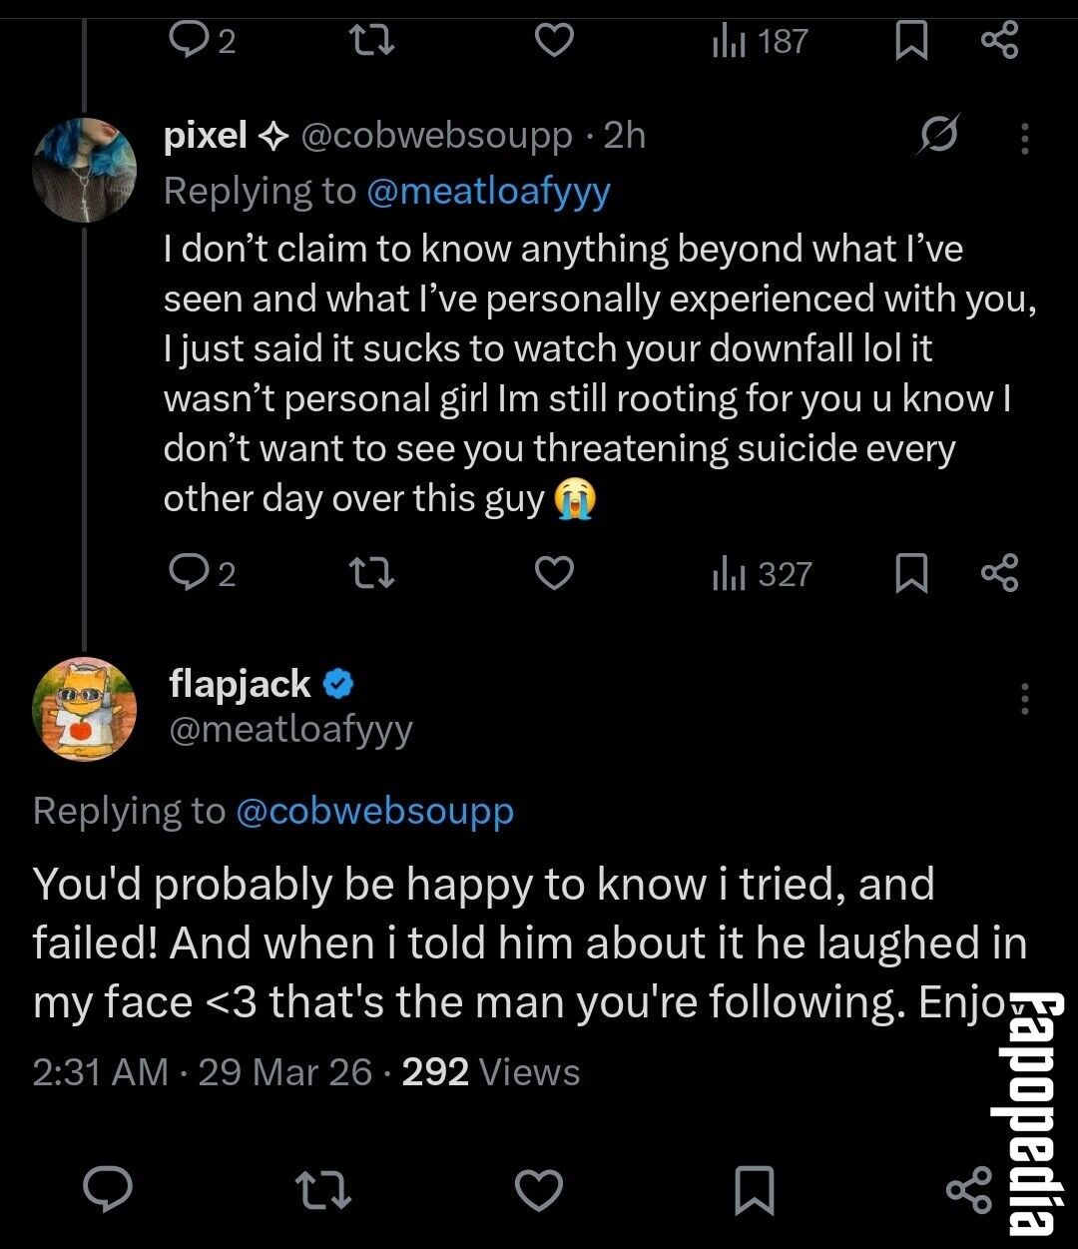The height and width of the screenshot is (1249, 1078).
Task: Like flapjack's main tweet
Action: pos(539,1190)
